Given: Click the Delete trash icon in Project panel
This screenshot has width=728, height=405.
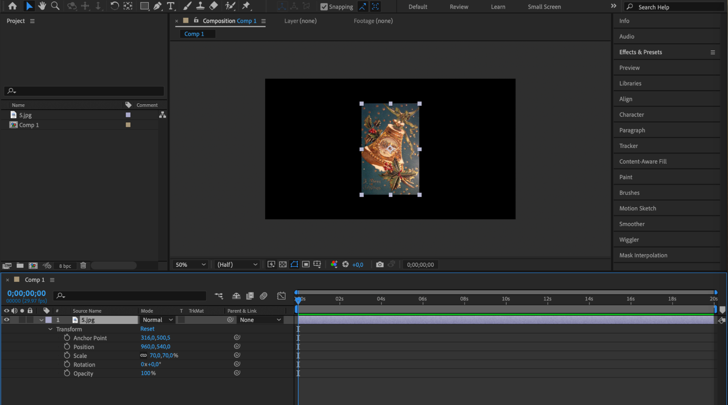Looking at the screenshot, I should (x=83, y=265).
